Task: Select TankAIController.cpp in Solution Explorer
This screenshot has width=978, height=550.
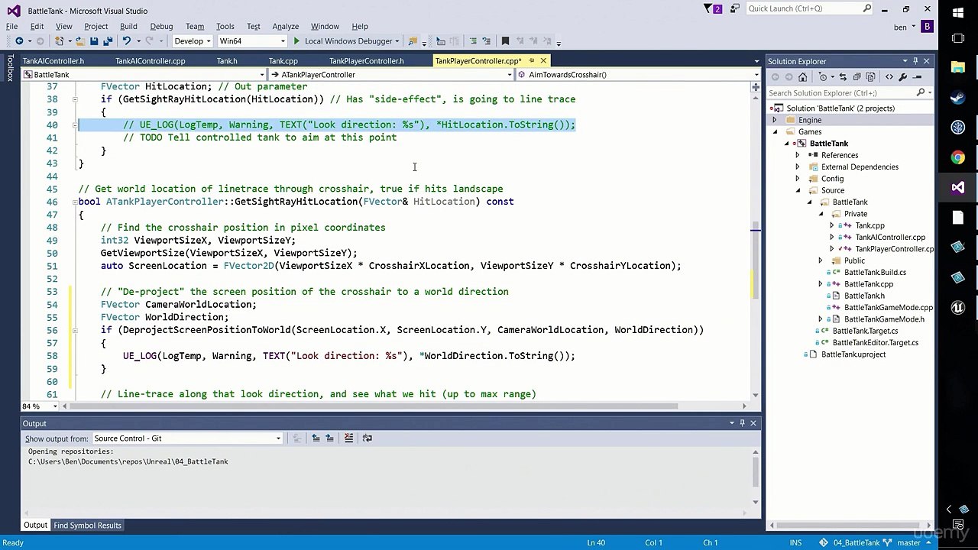Action: coord(889,237)
